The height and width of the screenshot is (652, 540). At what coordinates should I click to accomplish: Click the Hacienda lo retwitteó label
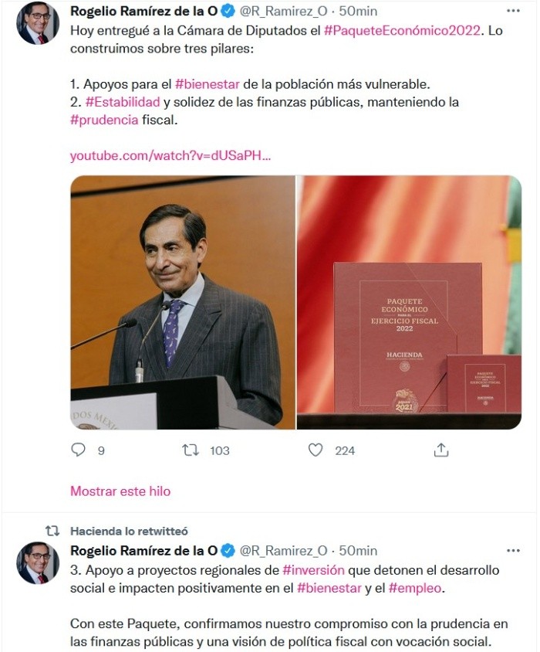129,531
